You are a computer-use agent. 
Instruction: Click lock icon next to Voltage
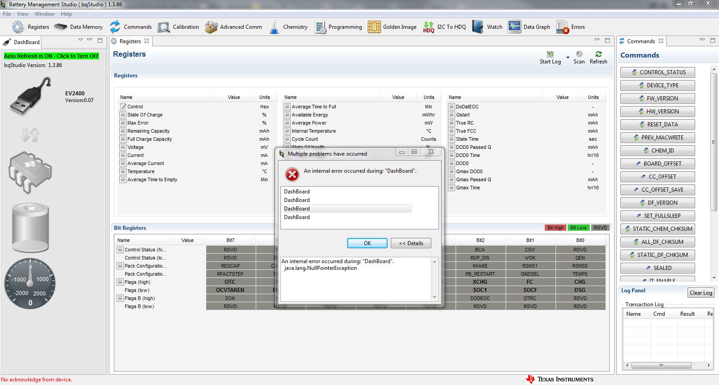coord(123,147)
